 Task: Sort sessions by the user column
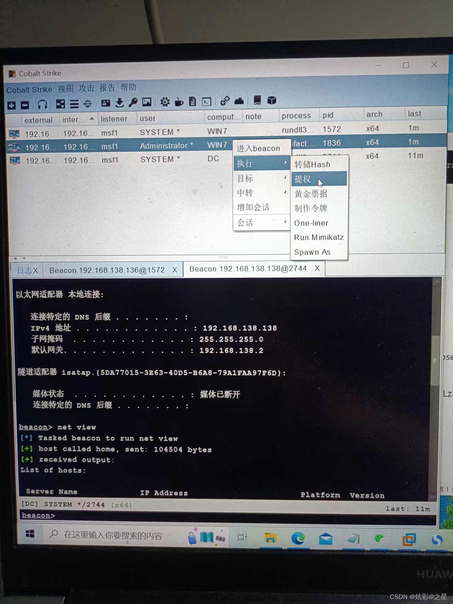[170, 118]
